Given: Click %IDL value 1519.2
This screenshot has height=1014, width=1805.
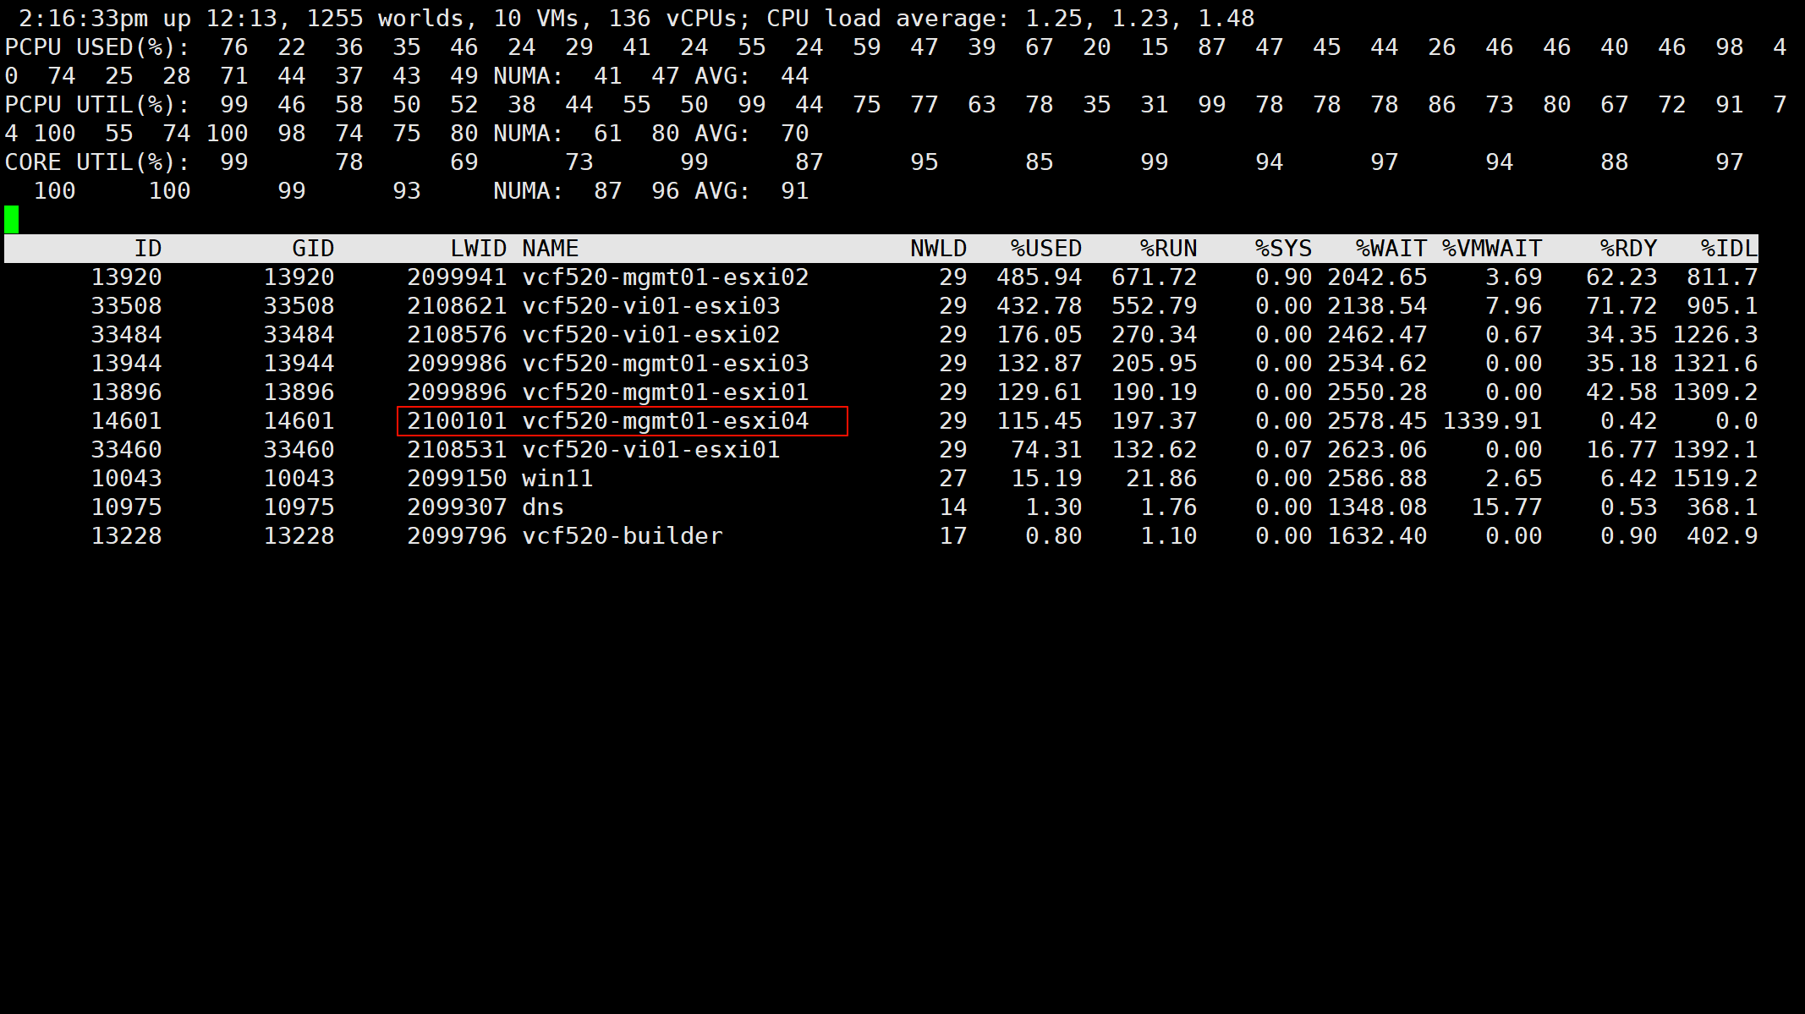Looking at the screenshot, I should (x=1715, y=479).
